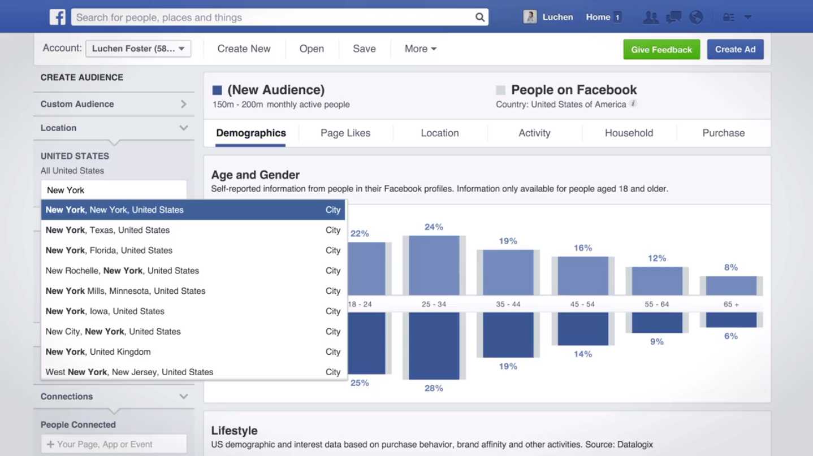
Task: Open the friend requests icon
Action: pyautogui.click(x=651, y=18)
